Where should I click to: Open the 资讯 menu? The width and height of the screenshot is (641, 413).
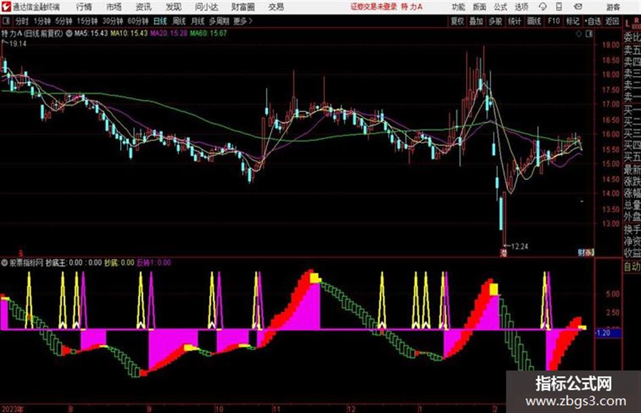point(143,7)
